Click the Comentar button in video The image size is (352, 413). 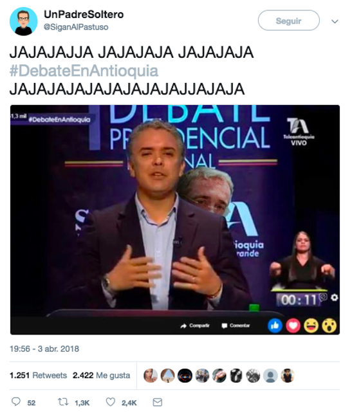pyautogui.click(x=236, y=326)
